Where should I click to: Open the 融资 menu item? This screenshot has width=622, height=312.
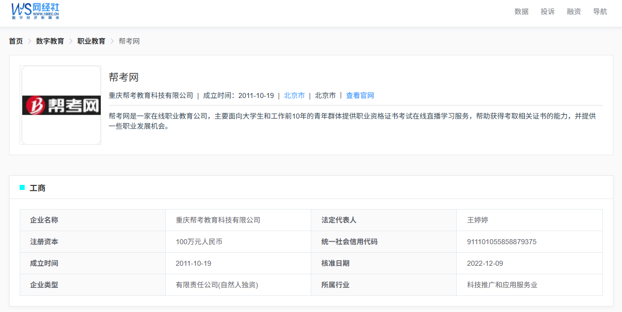[574, 12]
